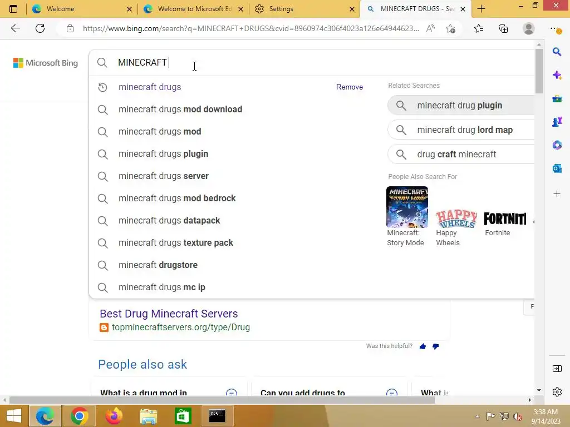570x427 pixels.
Task: Open the Read aloud icon in address bar
Action: [x=430, y=28]
